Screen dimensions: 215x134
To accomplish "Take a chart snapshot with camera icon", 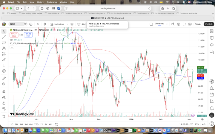I will (x=190, y=24).
